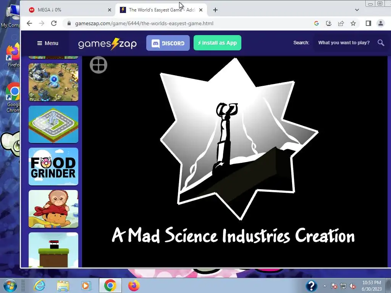This screenshot has height=293, width=391.
Task: Open the Chrome side panel icon
Action: [x=368, y=23]
